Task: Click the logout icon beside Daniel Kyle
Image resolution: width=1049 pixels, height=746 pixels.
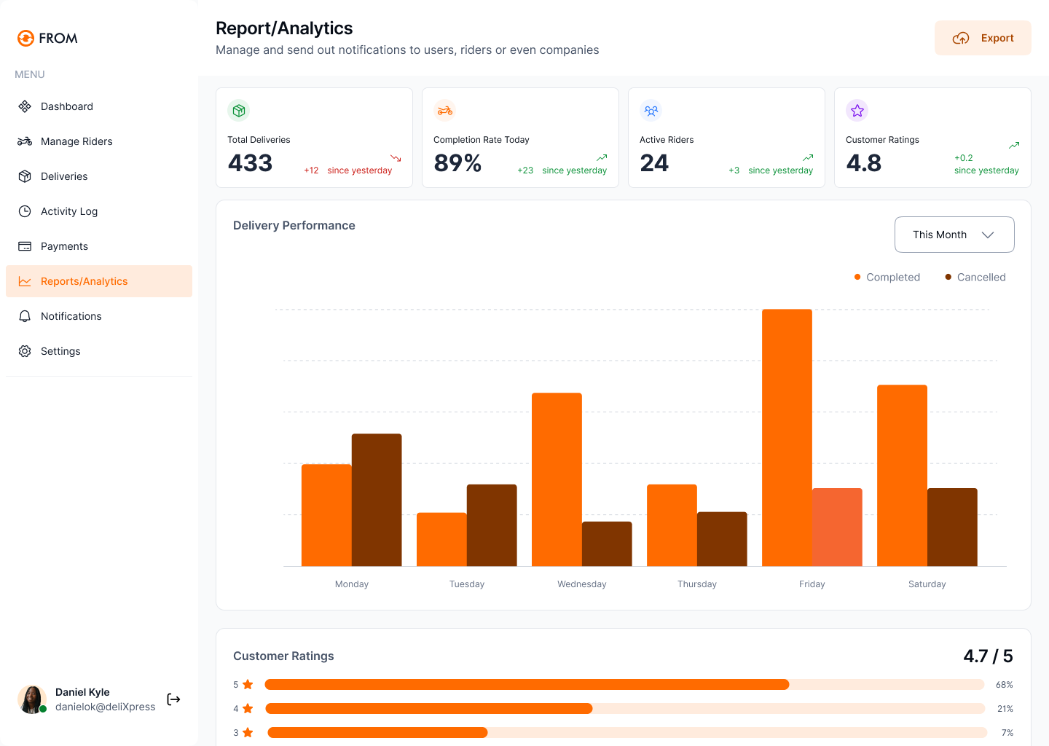Action: click(x=173, y=699)
